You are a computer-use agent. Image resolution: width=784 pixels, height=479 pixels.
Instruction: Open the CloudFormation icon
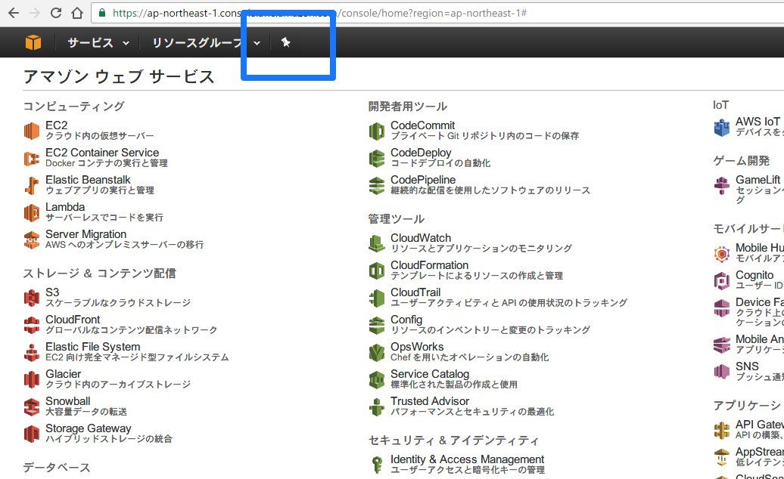377,271
